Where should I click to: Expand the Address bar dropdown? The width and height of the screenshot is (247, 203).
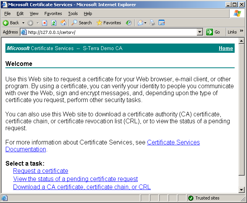200,32
